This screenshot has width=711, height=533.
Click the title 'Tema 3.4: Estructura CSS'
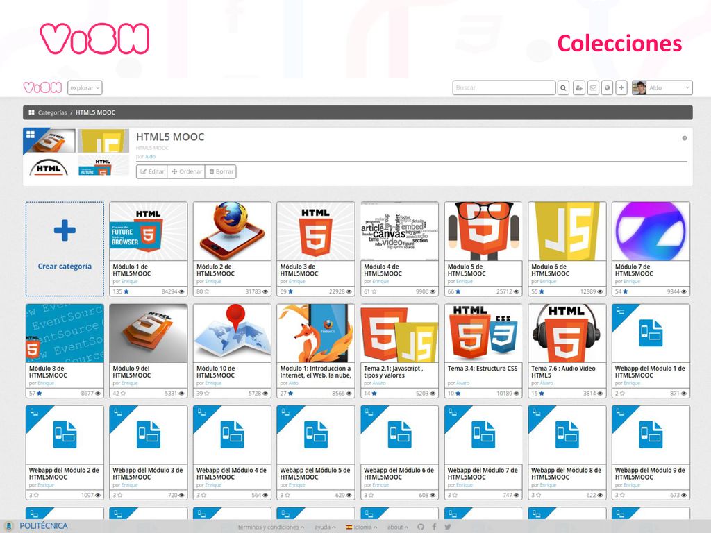point(483,369)
